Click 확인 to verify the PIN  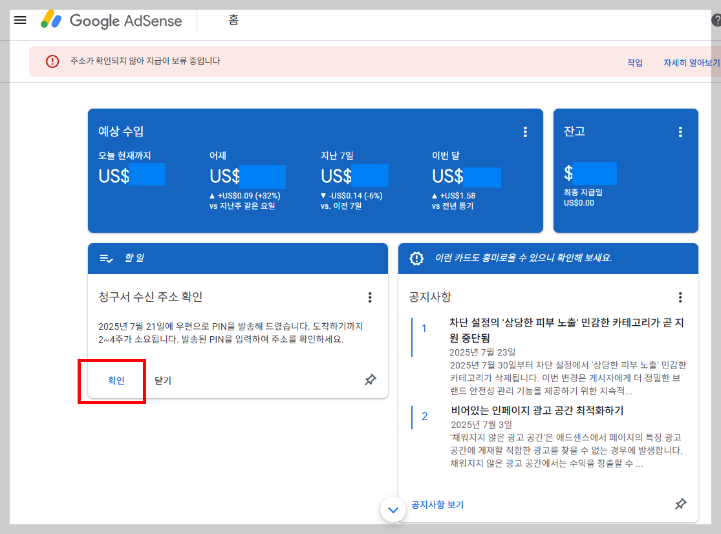coord(116,381)
